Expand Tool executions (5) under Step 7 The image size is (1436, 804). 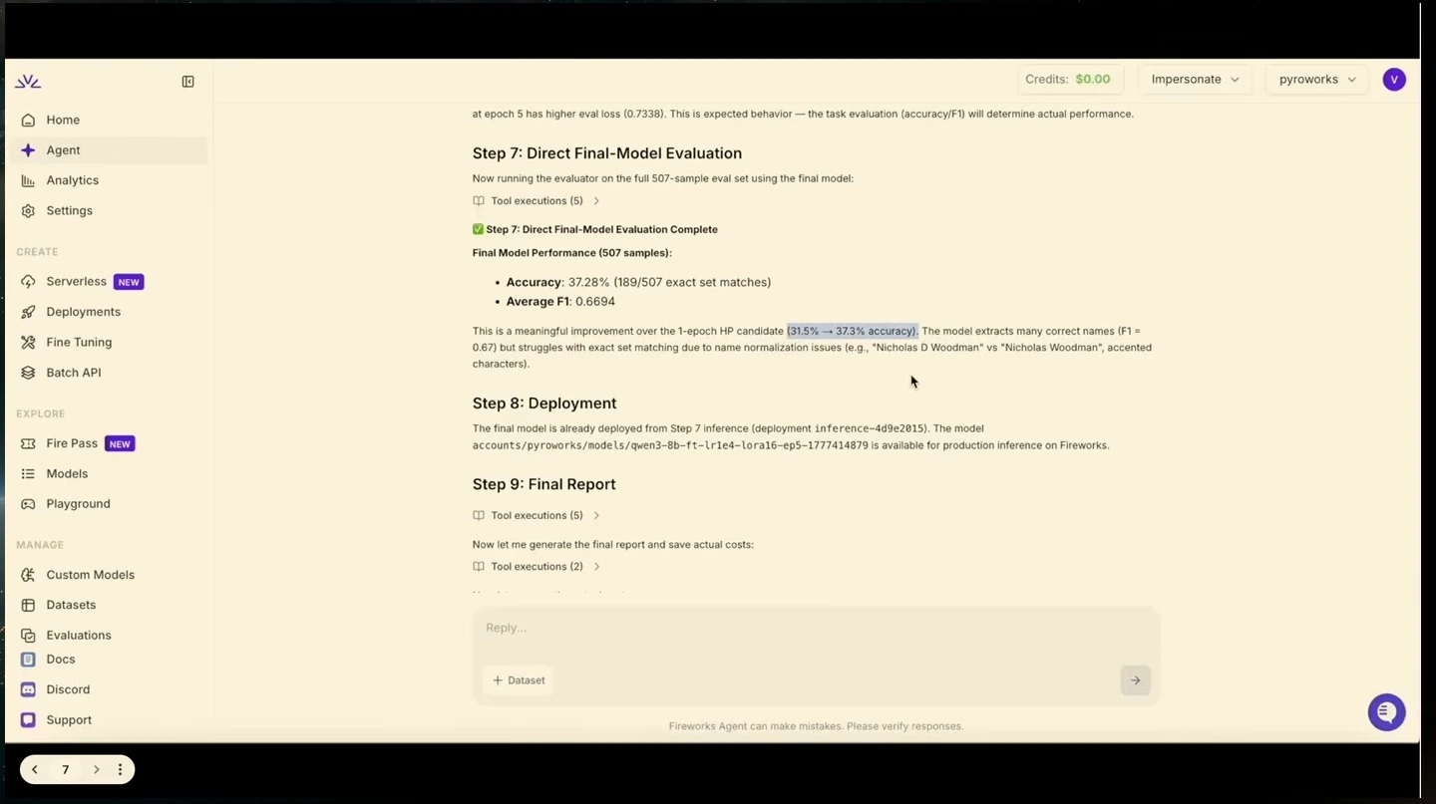click(x=537, y=201)
